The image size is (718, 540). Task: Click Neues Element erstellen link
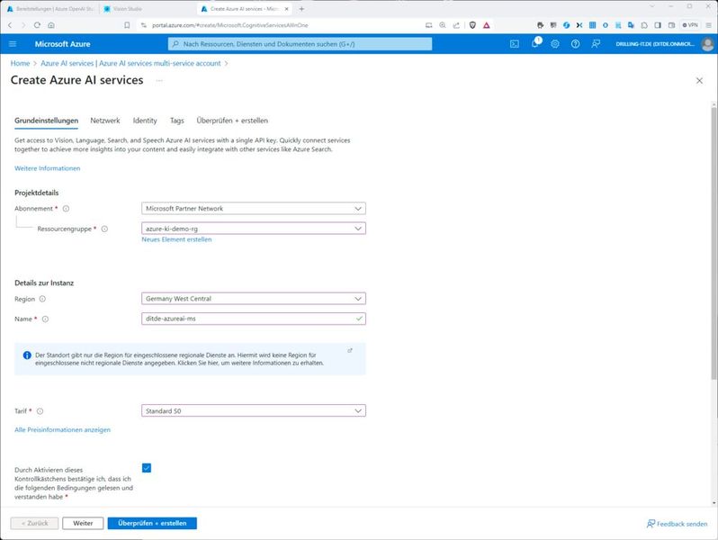(176, 239)
